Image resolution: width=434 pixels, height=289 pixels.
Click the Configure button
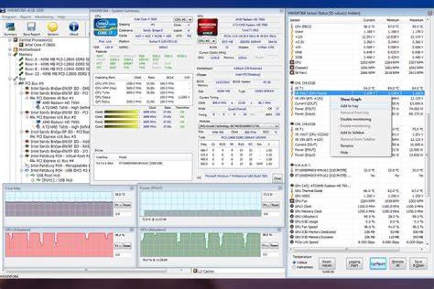pyautogui.click(x=378, y=264)
